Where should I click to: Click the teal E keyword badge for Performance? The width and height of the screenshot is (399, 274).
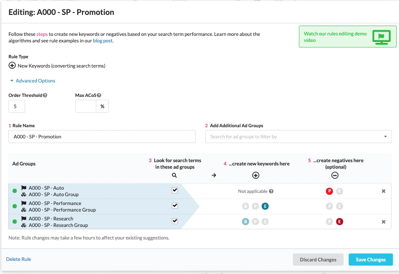click(265, 206)
